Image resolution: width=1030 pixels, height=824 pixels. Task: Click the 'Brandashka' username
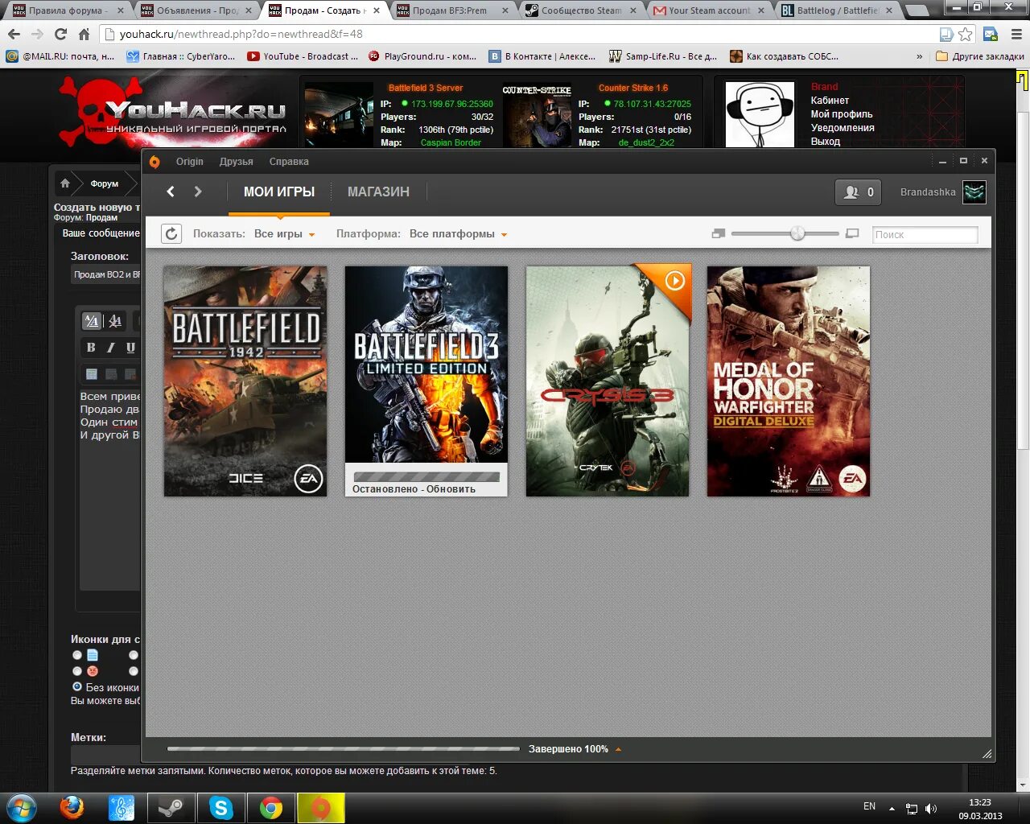(x=928, y=192)
